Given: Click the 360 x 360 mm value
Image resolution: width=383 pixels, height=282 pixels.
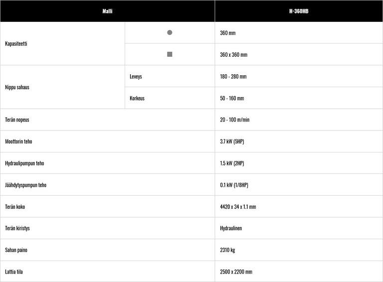Looking at the screenshot, I should point(233,55).
